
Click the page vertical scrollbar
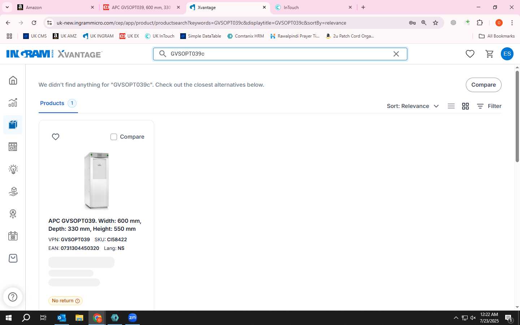[x=517, y=116]
